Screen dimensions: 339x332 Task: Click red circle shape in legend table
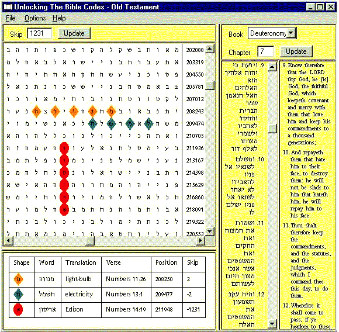(x=18, y=310)
